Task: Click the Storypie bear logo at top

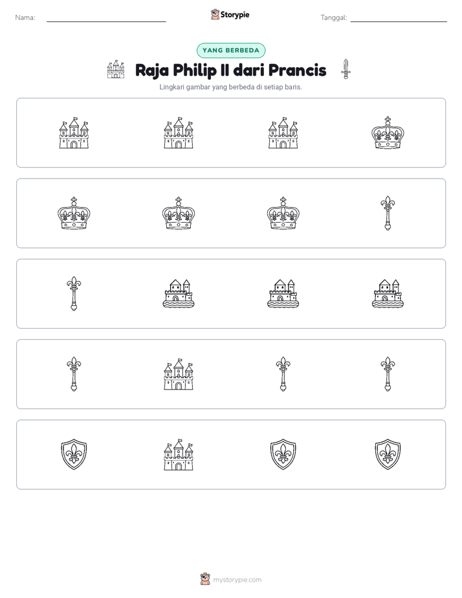Action: 215,14
